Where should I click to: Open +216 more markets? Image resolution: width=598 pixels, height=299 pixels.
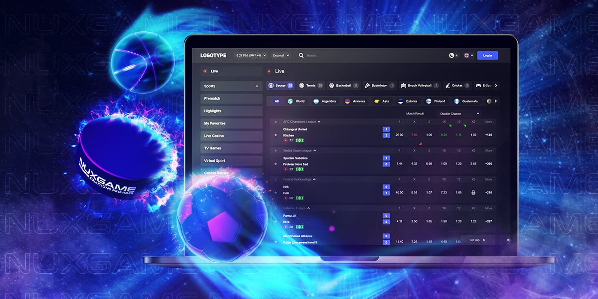click(488, 193)
